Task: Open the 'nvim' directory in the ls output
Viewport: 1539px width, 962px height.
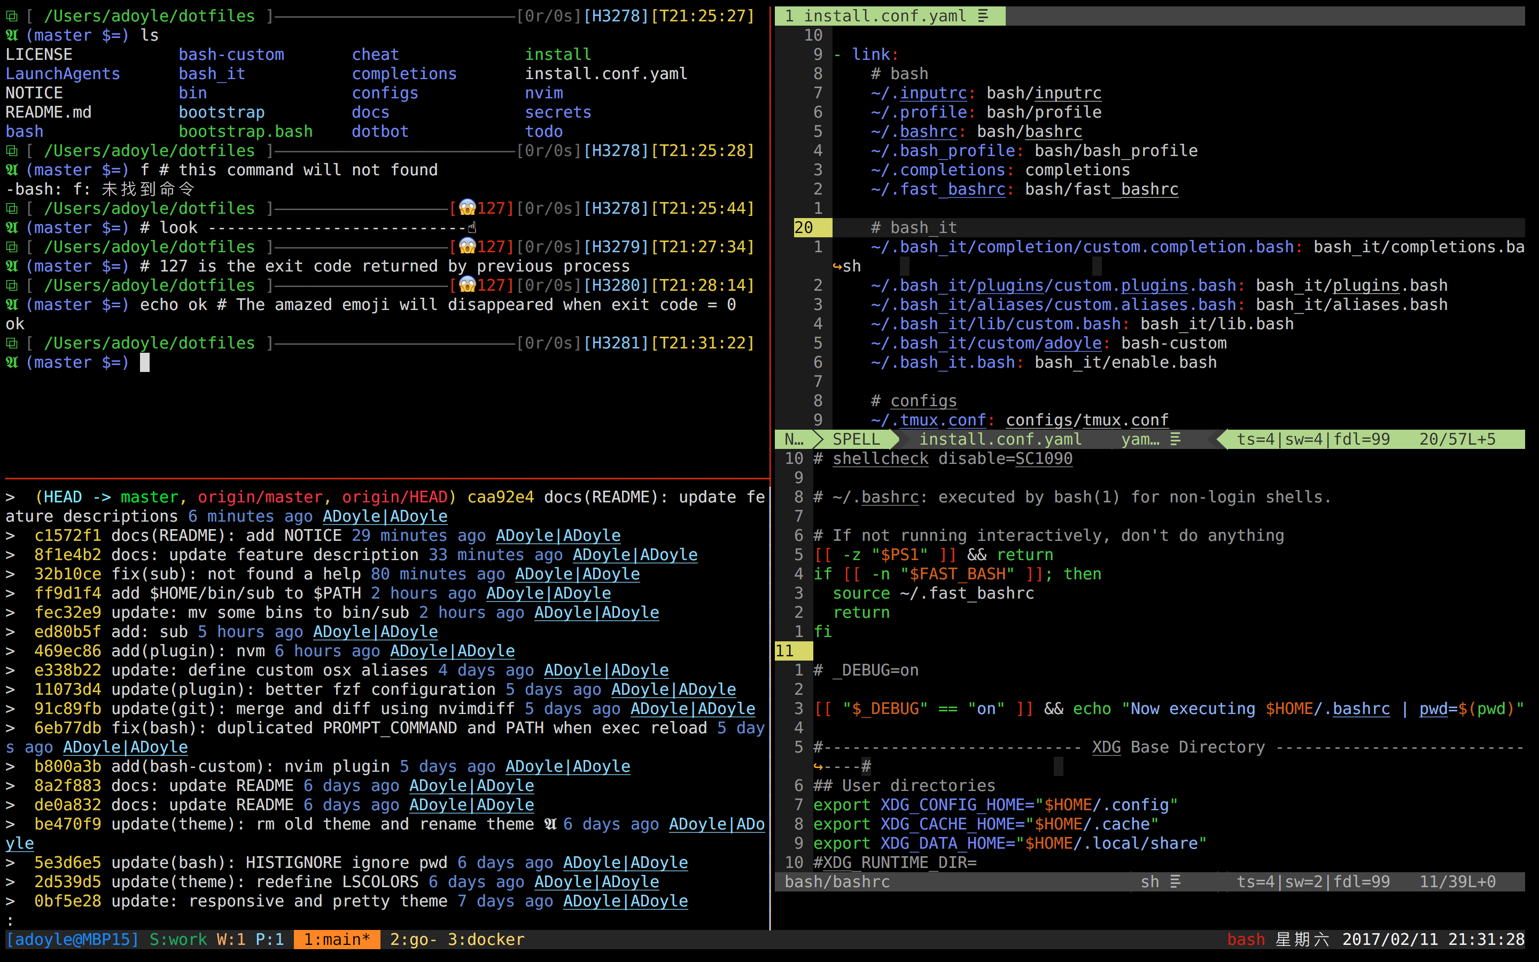Action: tap(544, 93)
